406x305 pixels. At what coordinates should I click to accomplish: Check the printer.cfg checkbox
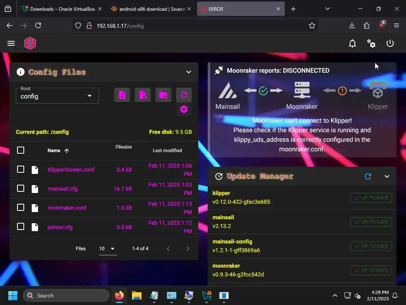click(x=21, y=226)
